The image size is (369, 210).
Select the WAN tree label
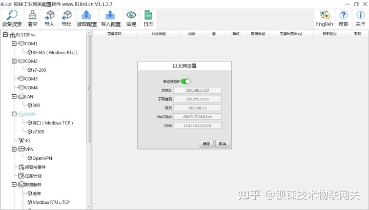pyautogui.click(x=30, y=114)
